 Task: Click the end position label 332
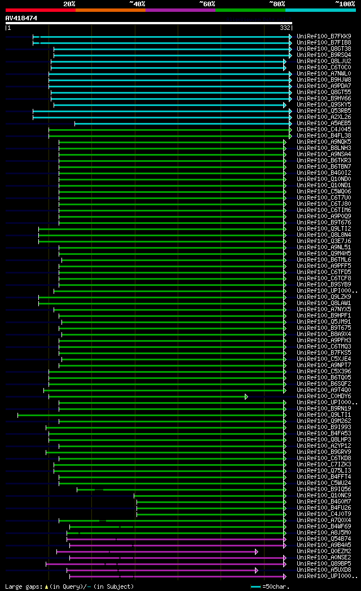click(x=285, y=28)
